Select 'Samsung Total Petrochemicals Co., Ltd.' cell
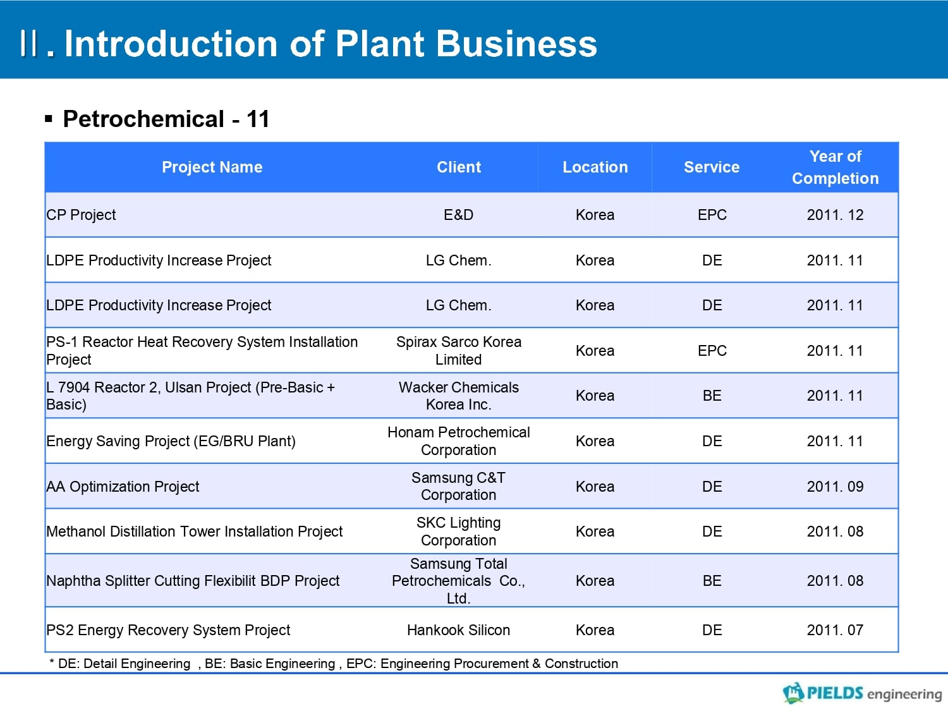The image size is (948, 711). pyautogui.click(x=459, y=581)
